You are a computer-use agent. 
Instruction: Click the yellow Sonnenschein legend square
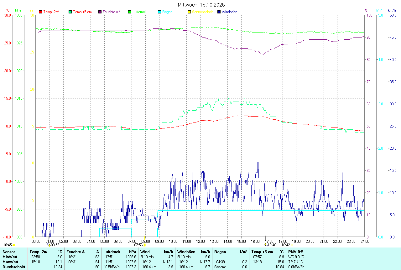[x=189, y=12]
